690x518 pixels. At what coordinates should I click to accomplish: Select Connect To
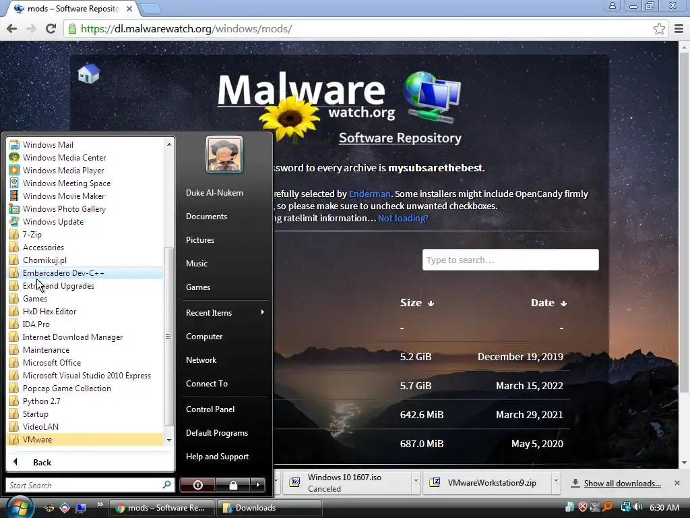tap(207, 383)
